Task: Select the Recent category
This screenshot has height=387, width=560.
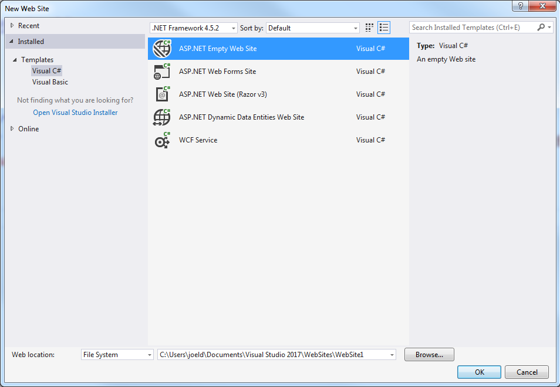Action: pyautogui.click(x=29, y=26)
